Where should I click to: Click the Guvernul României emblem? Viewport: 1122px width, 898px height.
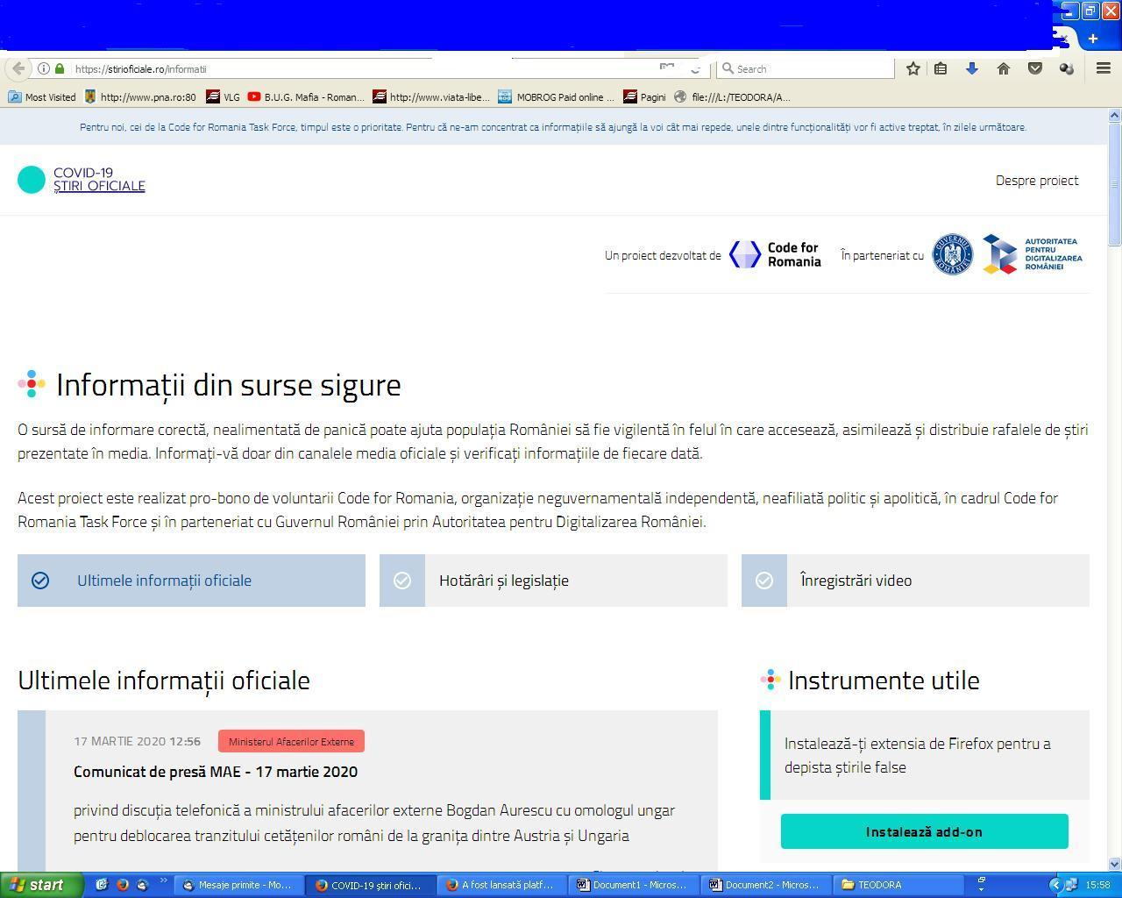[953, 254]
